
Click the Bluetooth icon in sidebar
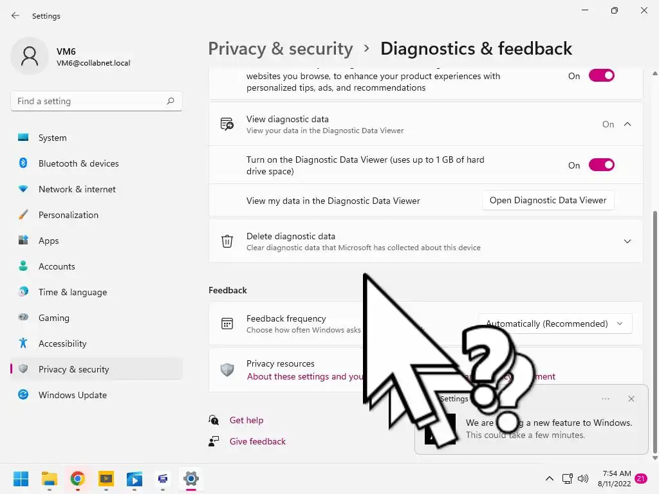coord(23,163)
